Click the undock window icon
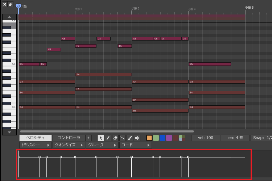The image size is (272, 181). pos(11,4)
